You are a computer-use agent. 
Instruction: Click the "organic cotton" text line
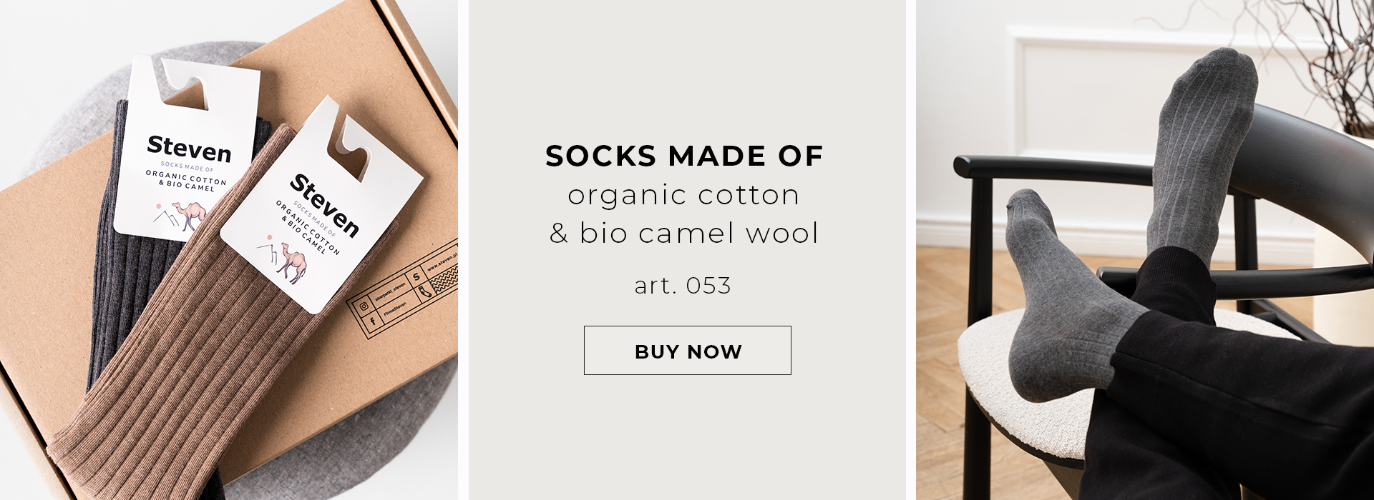683,195
